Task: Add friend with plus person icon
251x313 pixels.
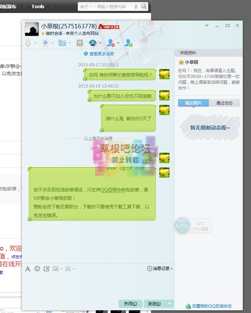Action: click(128, 43)
